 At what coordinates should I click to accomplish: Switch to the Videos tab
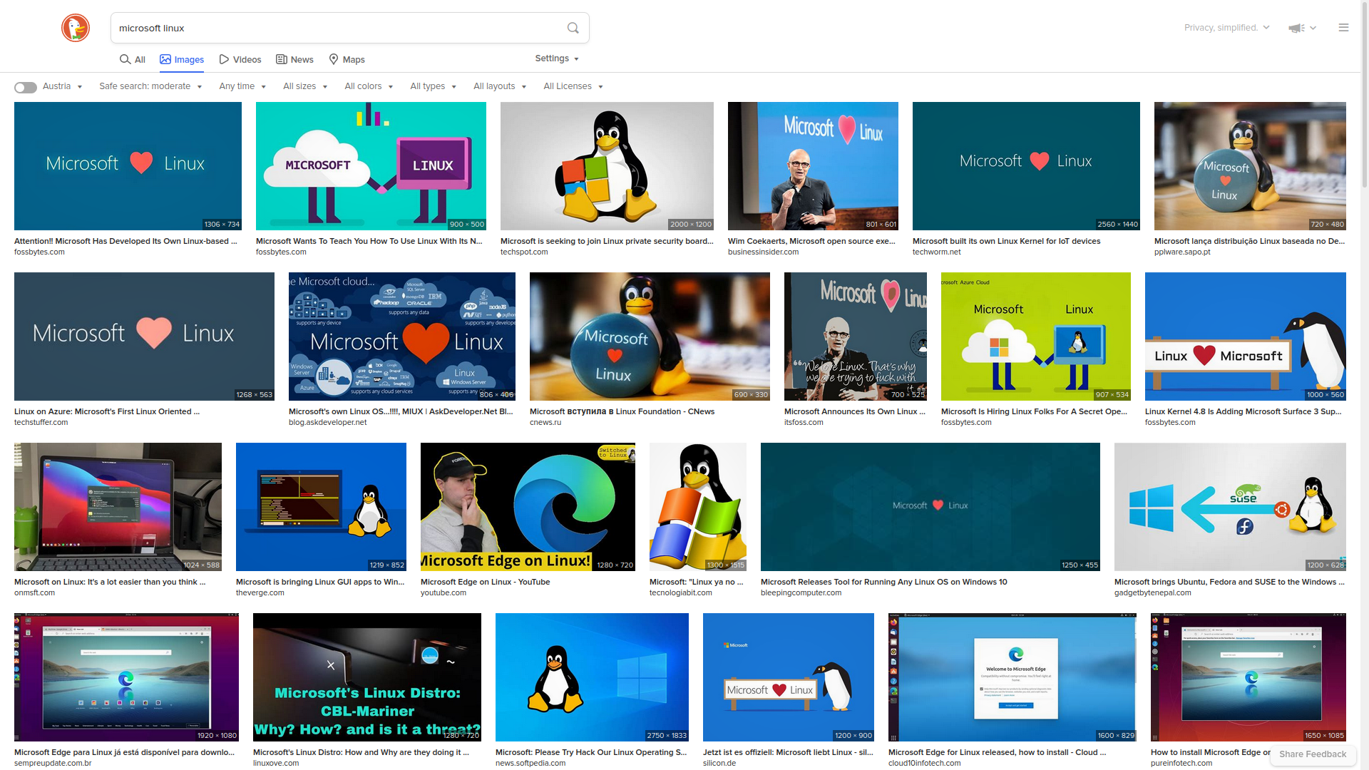click(240, 59)
